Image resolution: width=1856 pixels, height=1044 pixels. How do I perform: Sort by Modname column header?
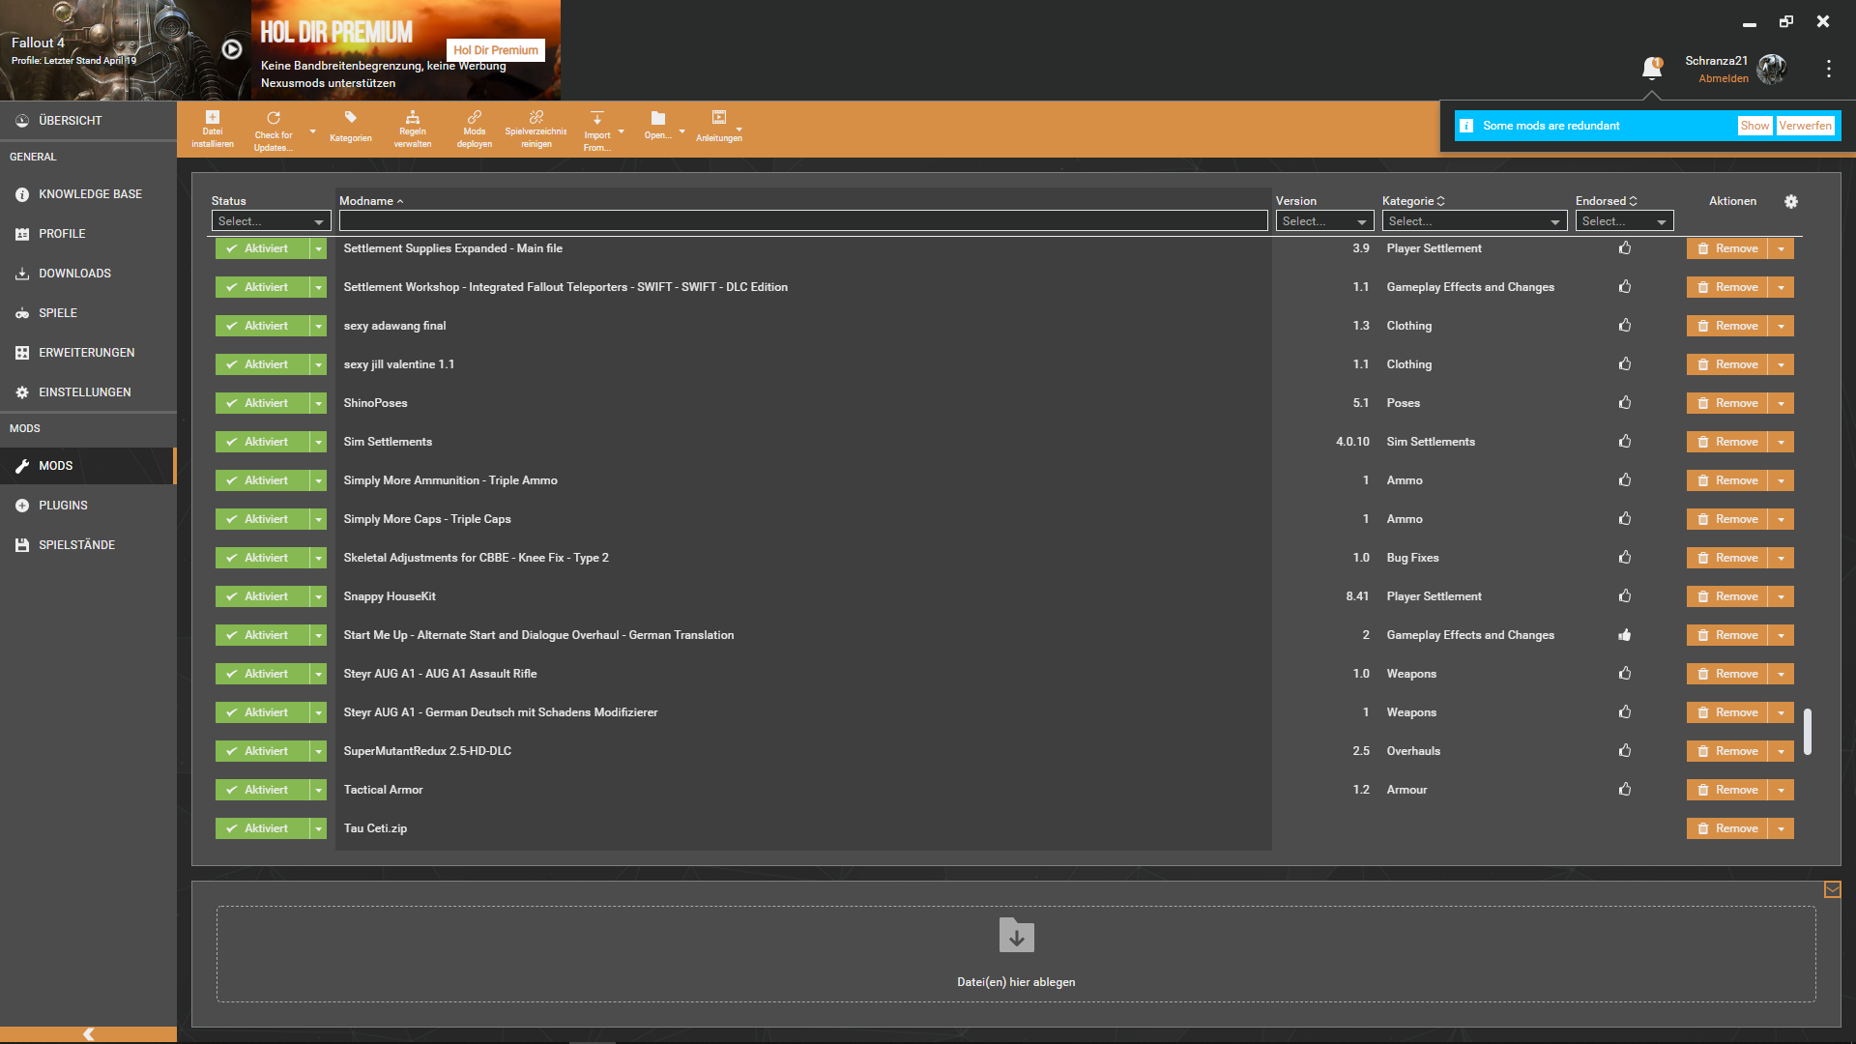tap(371, 201)
